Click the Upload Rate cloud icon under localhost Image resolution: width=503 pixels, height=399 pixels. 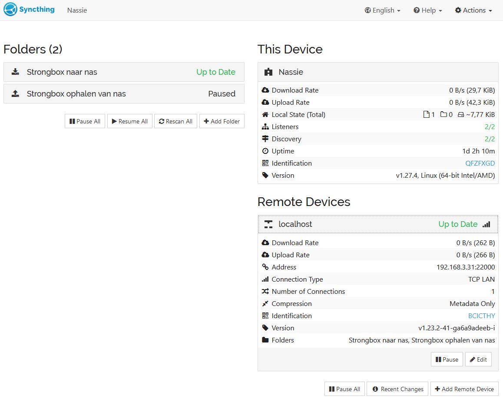tap(265, 255)
